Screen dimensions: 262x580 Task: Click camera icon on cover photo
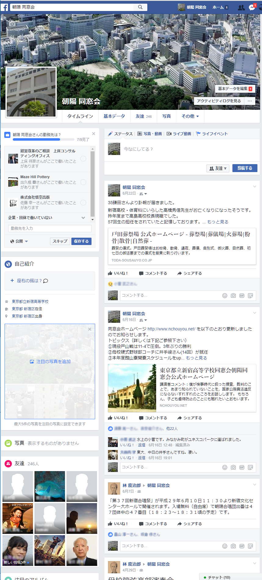pos(12,23)
